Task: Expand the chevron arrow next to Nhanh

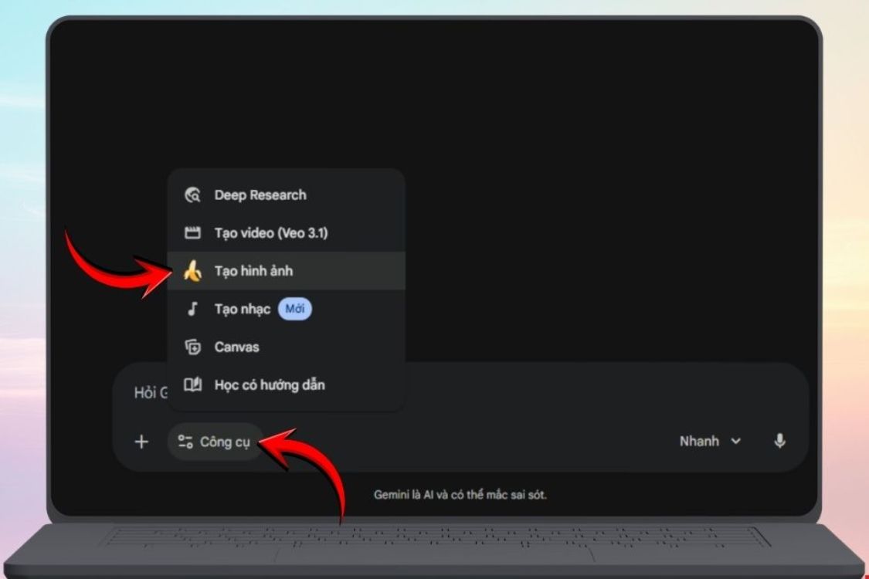Action: (x=735, y=442)
